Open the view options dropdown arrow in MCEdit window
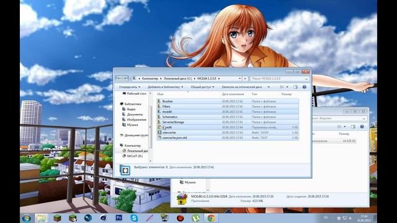397x223 pixels. tap(287, 87)
